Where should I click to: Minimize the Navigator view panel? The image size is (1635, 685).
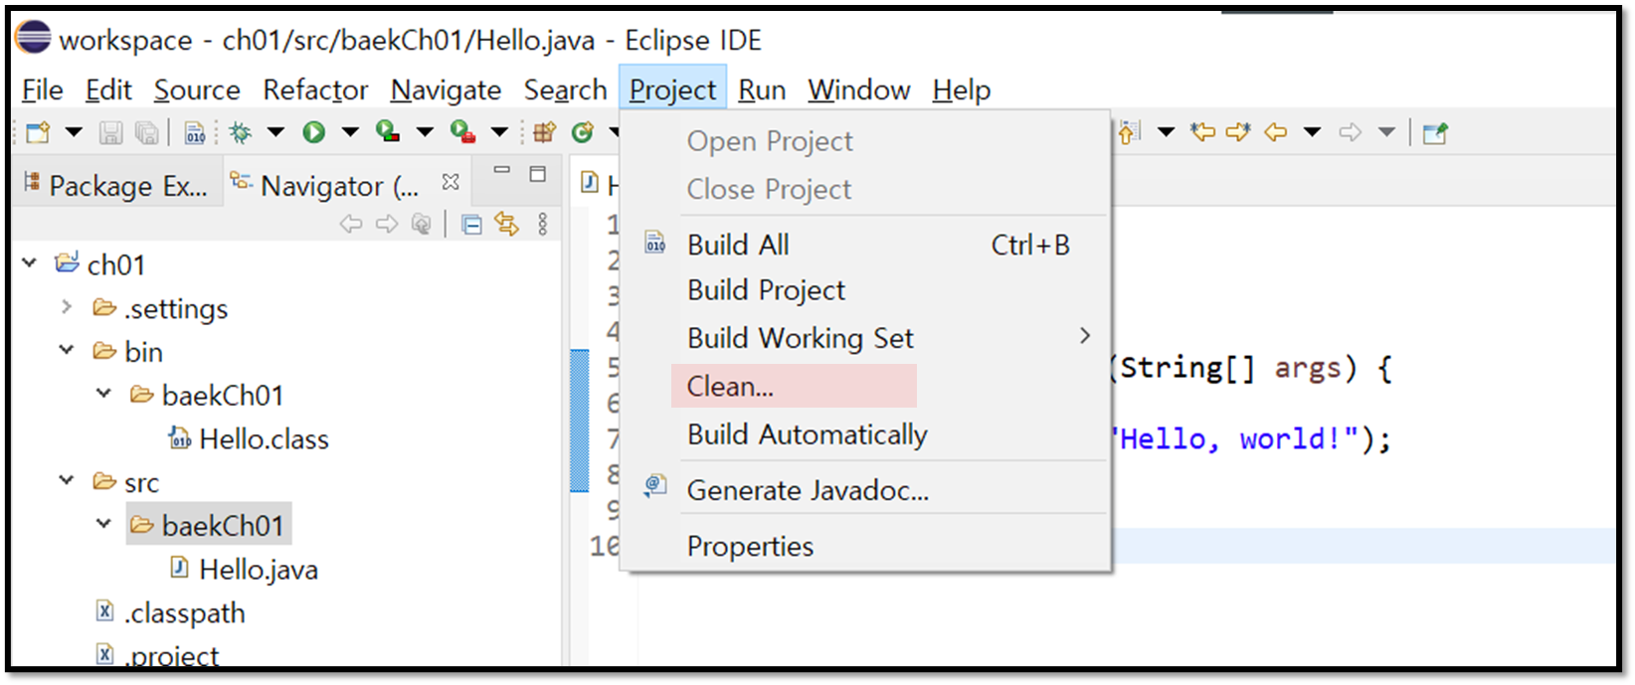tap(502, 171)
